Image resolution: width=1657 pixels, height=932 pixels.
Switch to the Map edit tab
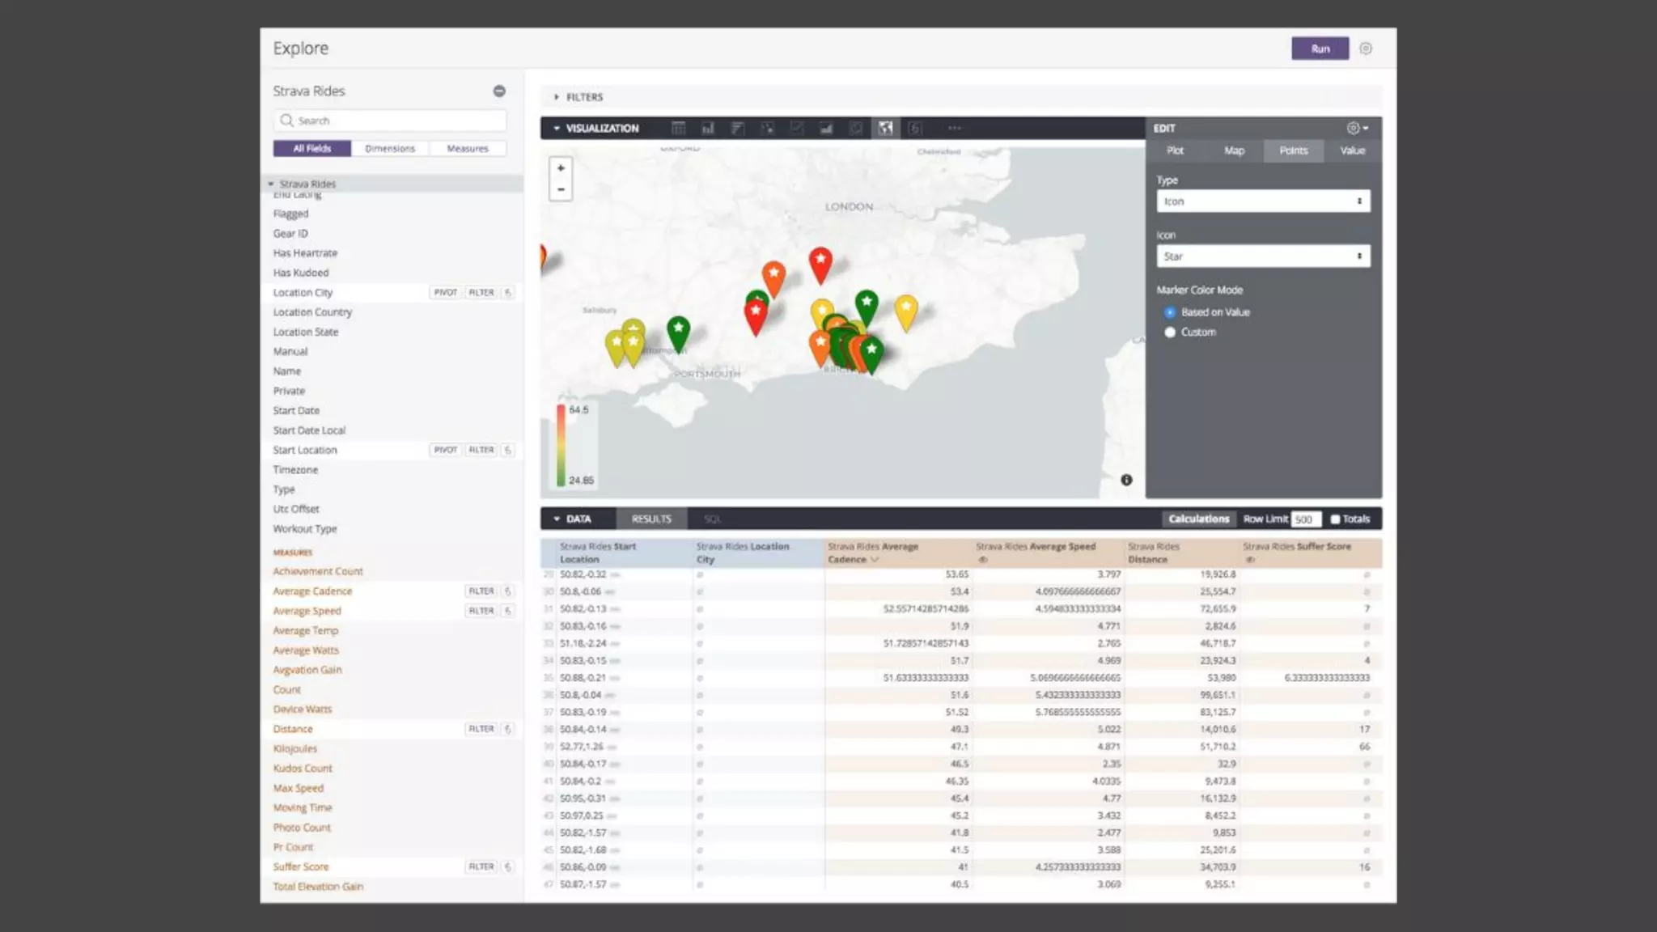tap(1234, 150)
